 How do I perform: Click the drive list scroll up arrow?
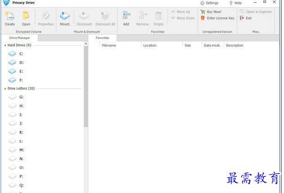point(86,44)
